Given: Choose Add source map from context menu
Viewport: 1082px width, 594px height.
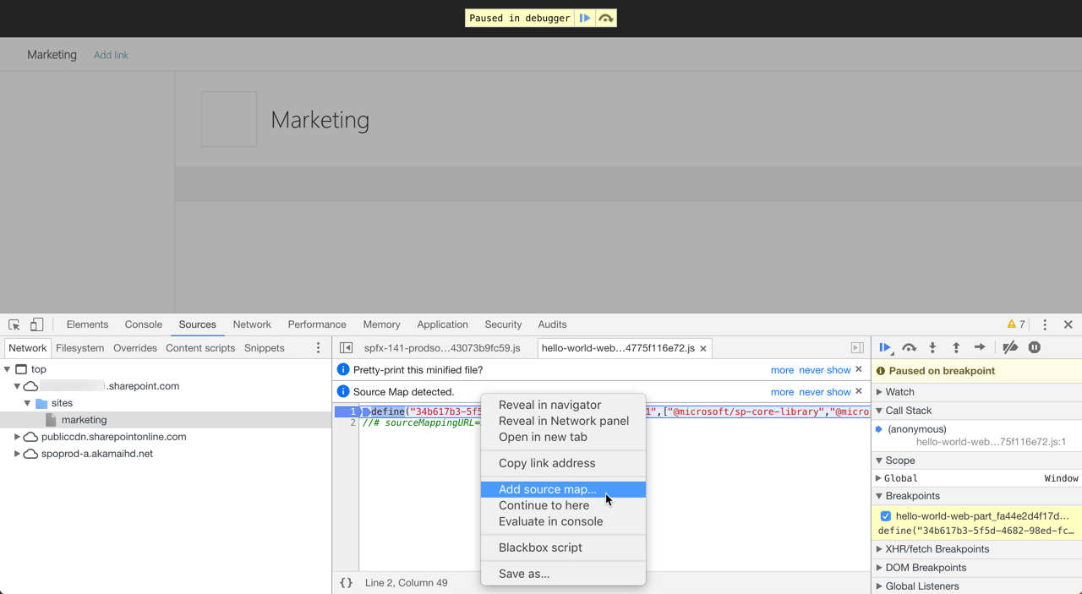Looking at the screenshot, I should [563, 489].
